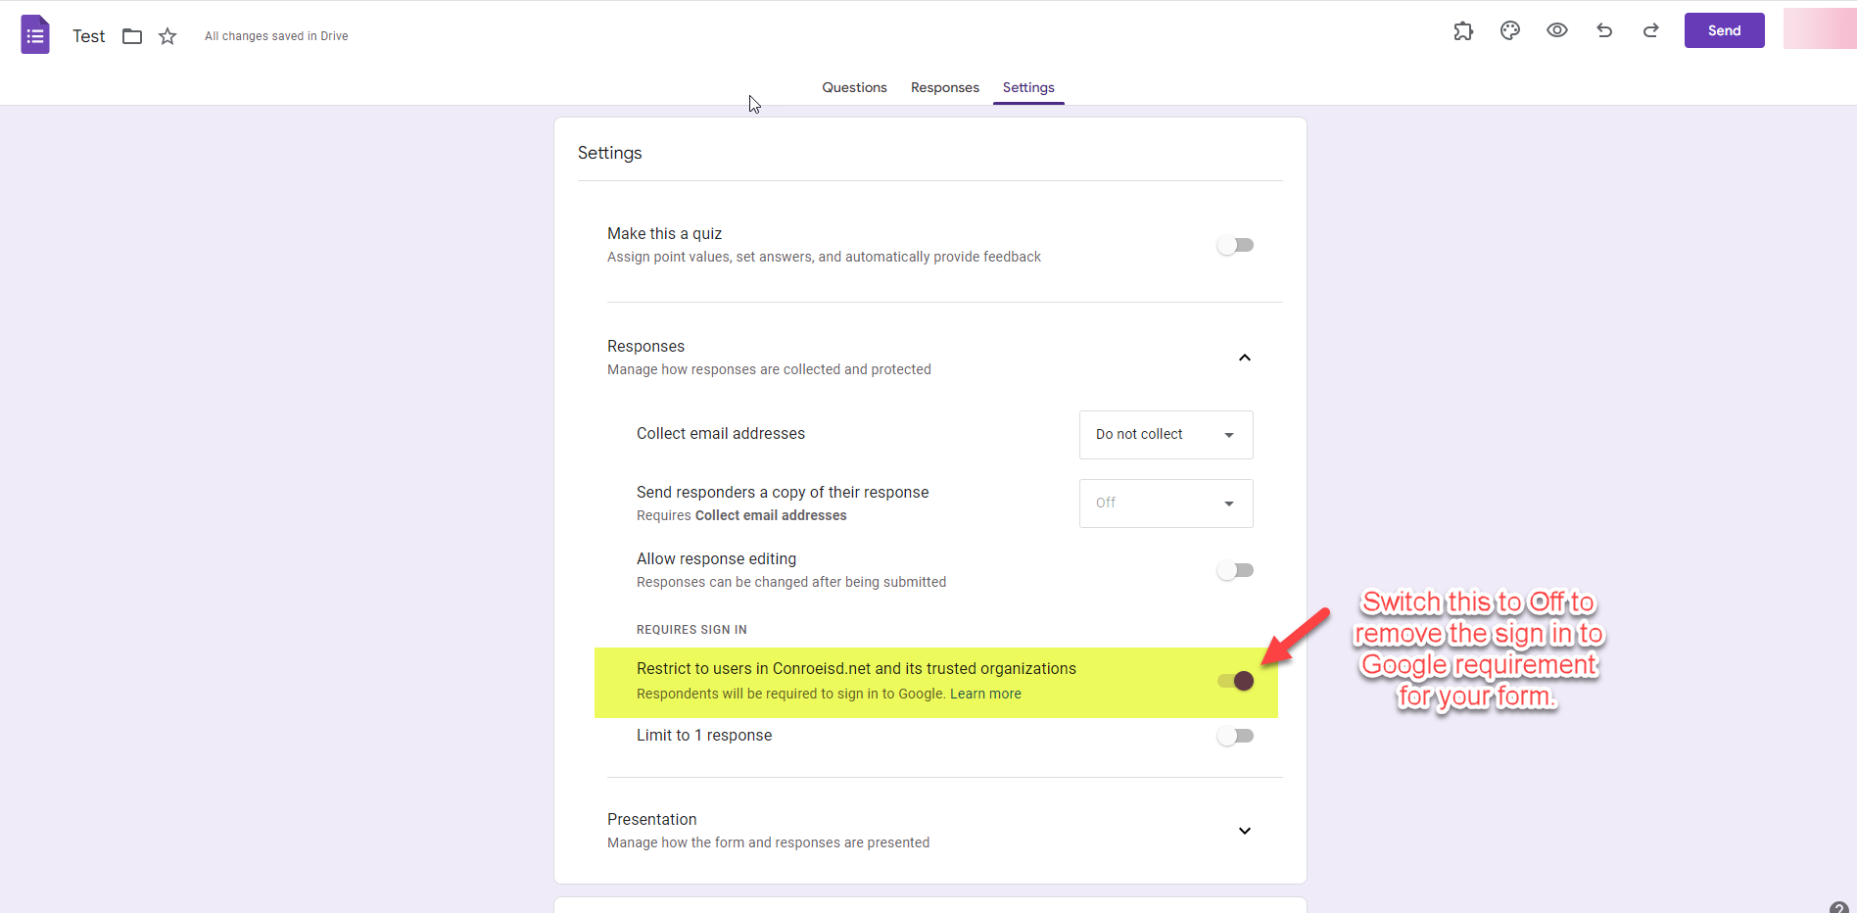Open the Learn more link

click(985, 694)
